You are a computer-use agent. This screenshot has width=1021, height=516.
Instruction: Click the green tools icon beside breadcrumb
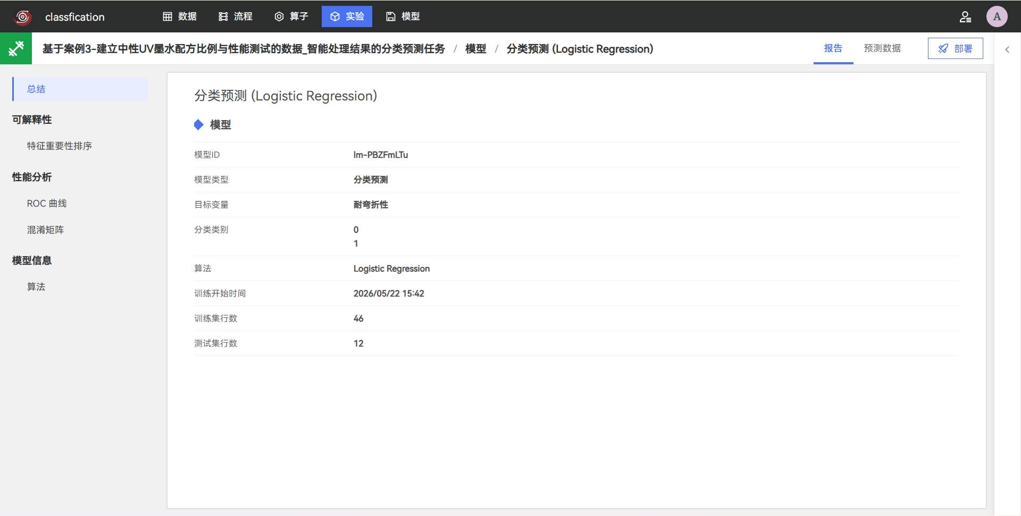[x=16, y=48]
